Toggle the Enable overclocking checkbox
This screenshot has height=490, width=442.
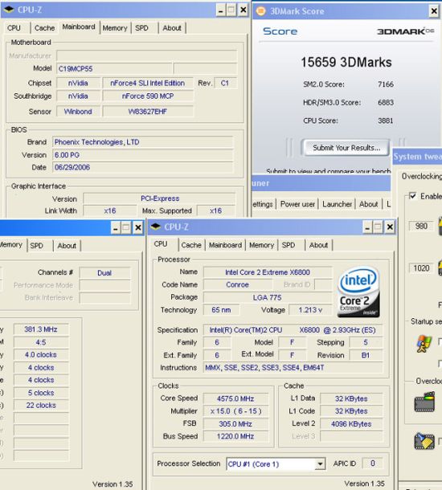point(412,196)
